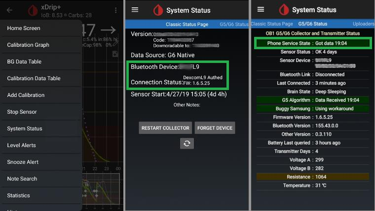Click the FORGET DEVICE button
The image size is (375, 211).
[215, 128]
